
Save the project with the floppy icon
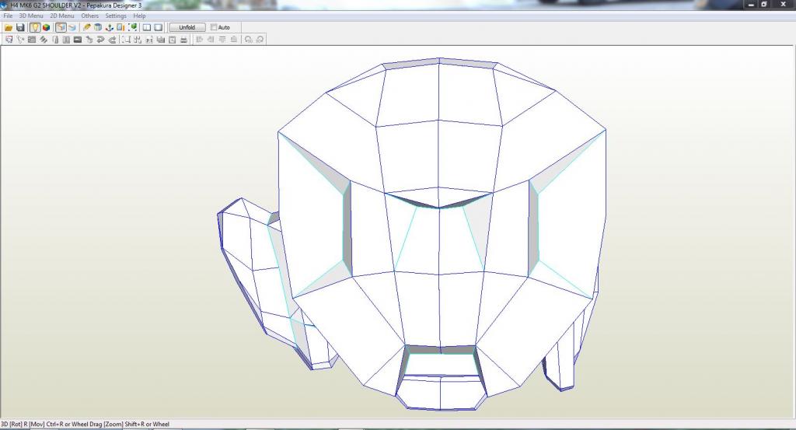coord(20,27)
